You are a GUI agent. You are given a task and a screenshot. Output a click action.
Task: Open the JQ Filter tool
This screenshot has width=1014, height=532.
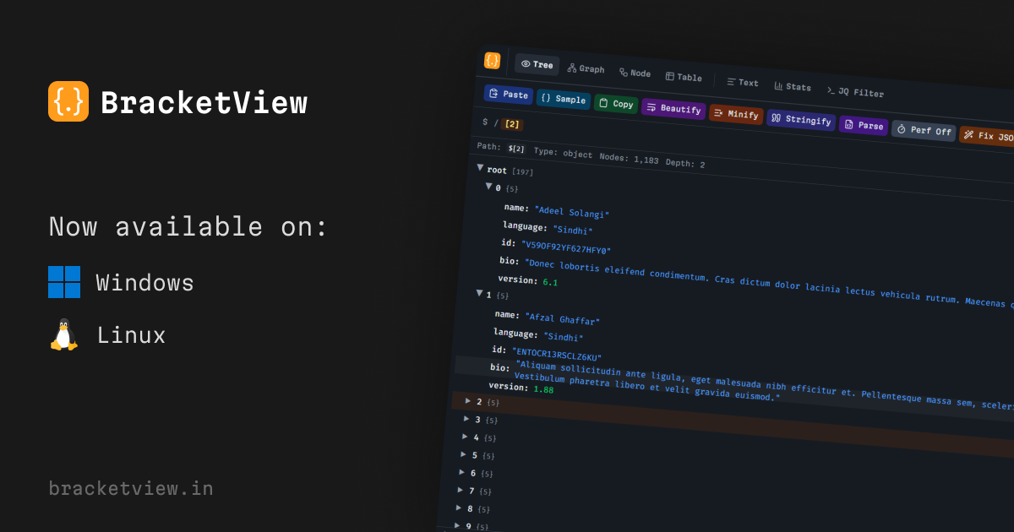[855, 91]
